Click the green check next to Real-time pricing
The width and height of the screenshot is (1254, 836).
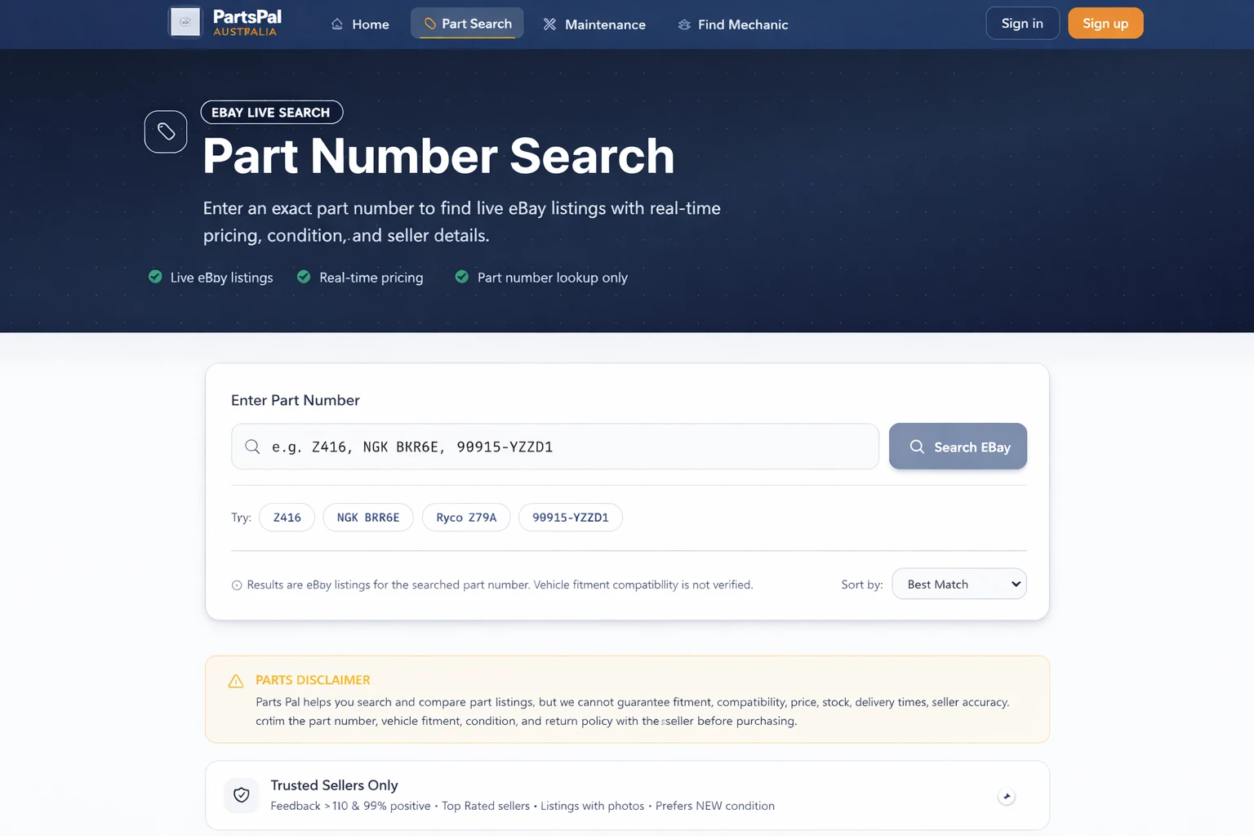point(304,277)
